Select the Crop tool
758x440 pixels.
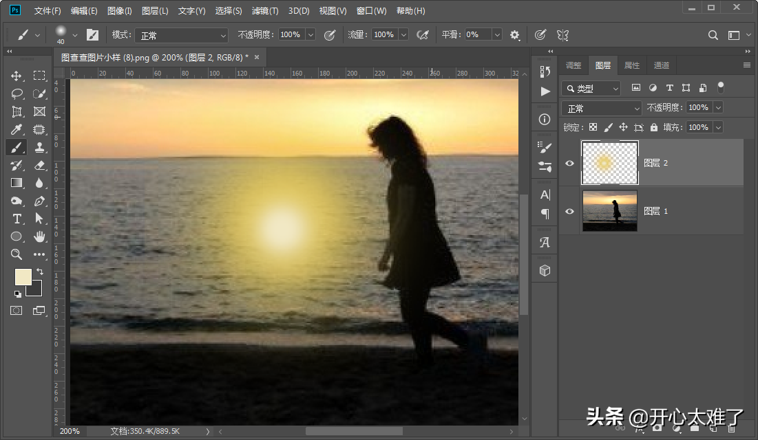coord(17,111)
